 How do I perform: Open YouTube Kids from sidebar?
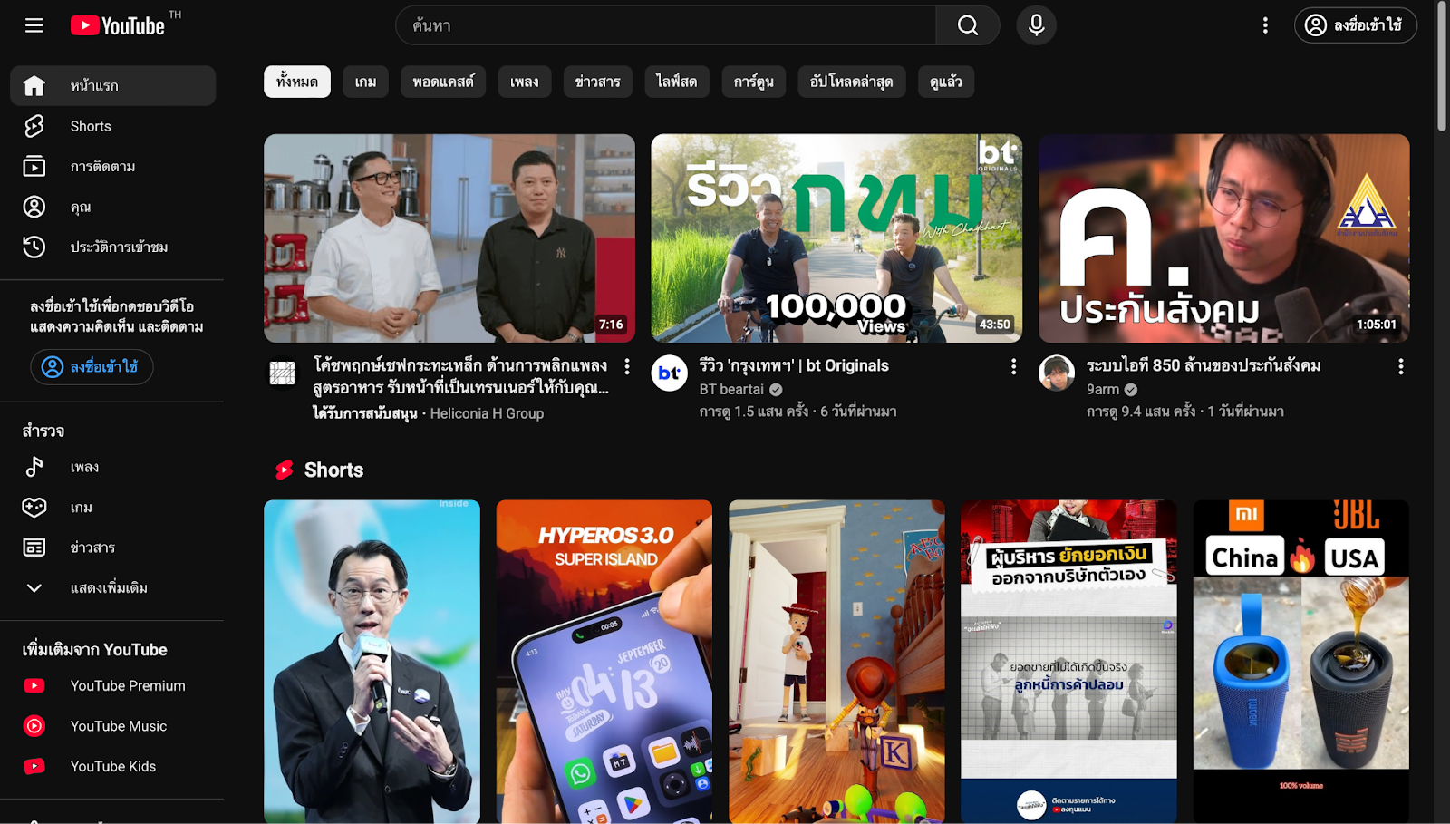(x=114, y=766)
